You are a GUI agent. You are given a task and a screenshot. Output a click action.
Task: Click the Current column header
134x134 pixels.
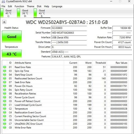coord(71,63)
